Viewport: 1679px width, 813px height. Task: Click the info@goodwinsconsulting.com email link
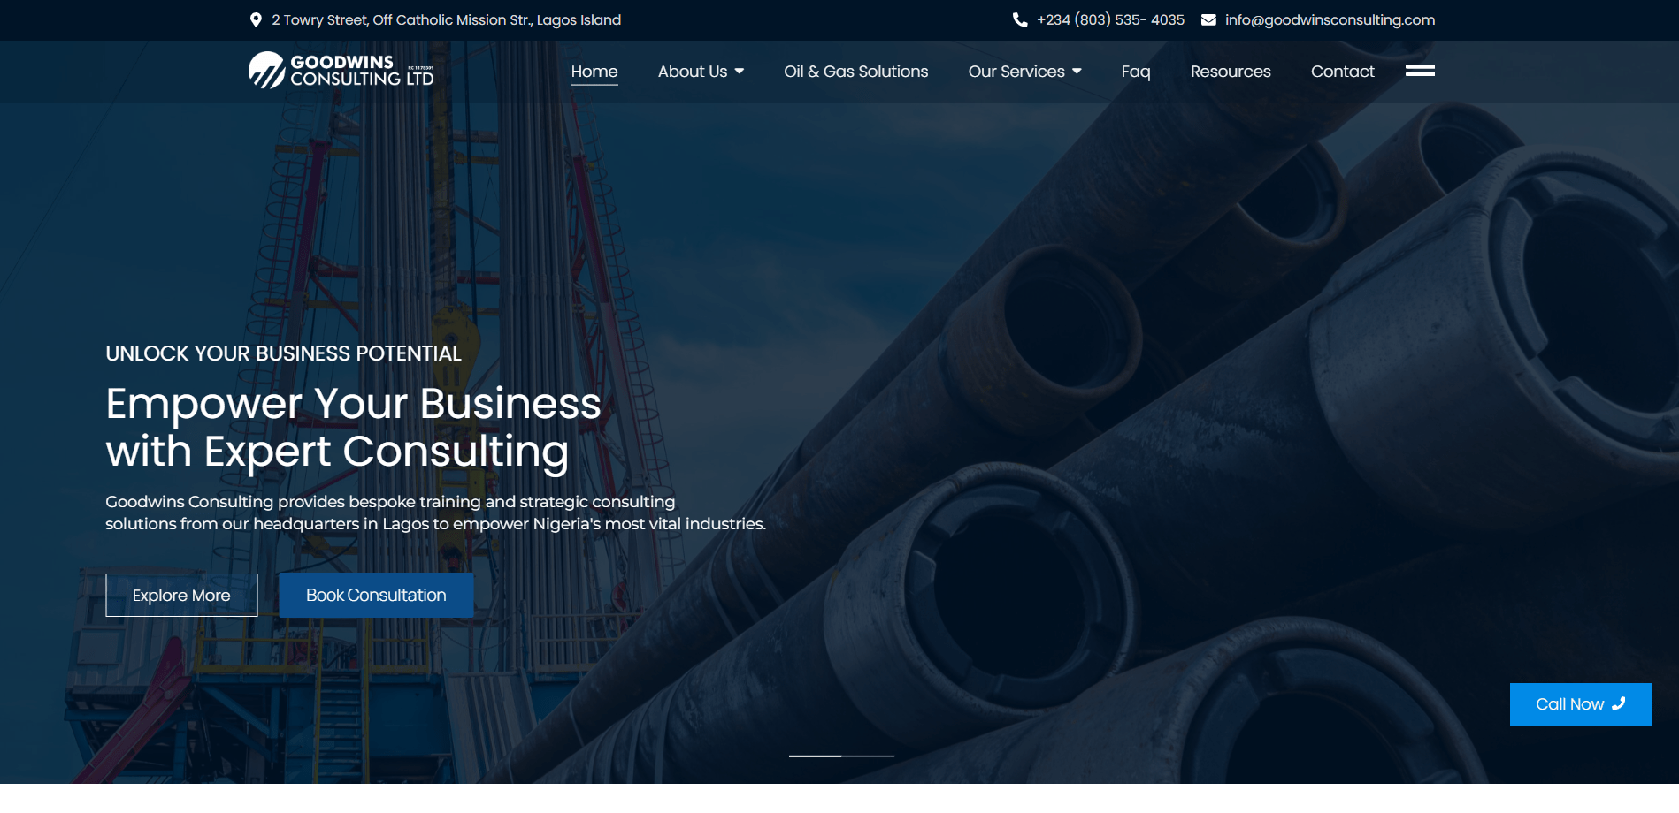[1330, 19]
